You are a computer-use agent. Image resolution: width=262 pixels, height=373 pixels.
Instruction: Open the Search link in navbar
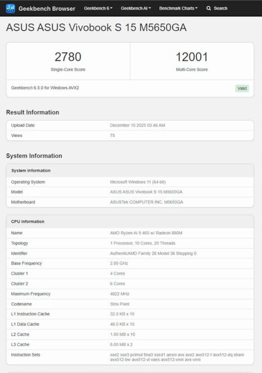tap(220, 8)
